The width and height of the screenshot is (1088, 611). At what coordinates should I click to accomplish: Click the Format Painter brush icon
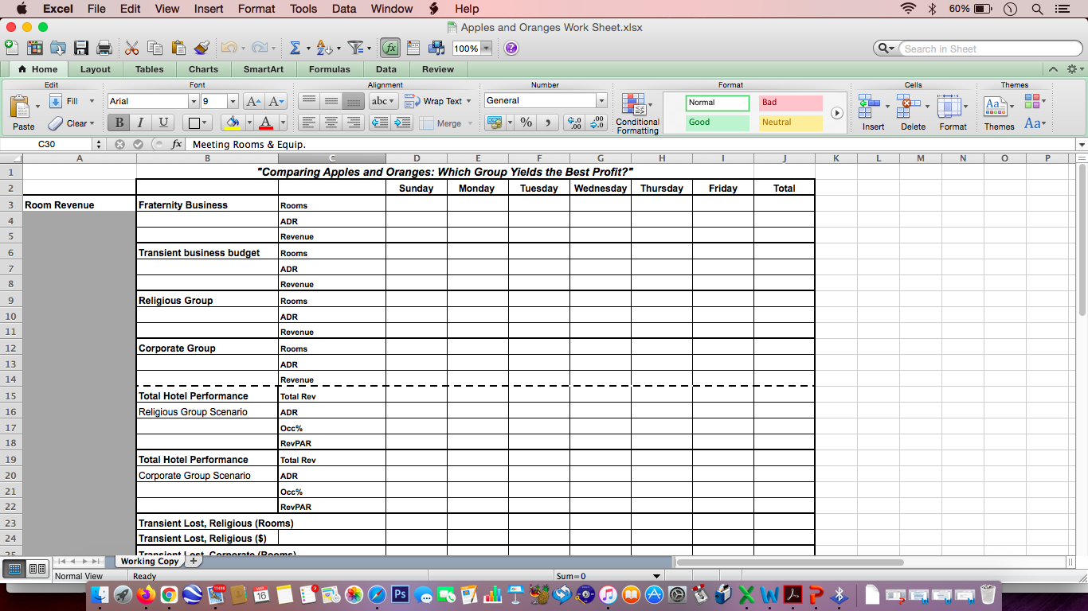[201, 48]
